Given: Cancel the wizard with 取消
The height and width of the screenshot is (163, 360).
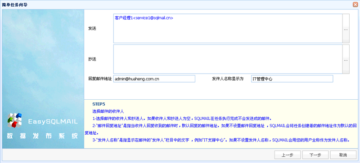Looking at the screenshot, I should tap(343, 155).
